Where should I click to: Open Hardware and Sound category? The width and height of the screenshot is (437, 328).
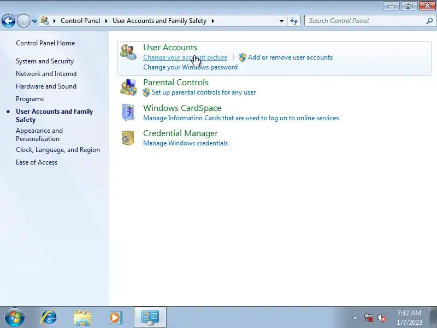tap(46, 86)
